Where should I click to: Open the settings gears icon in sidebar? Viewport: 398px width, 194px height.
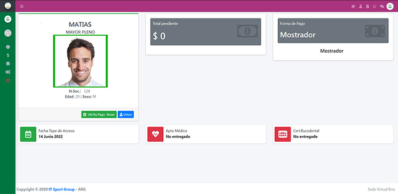pos(8,72)
